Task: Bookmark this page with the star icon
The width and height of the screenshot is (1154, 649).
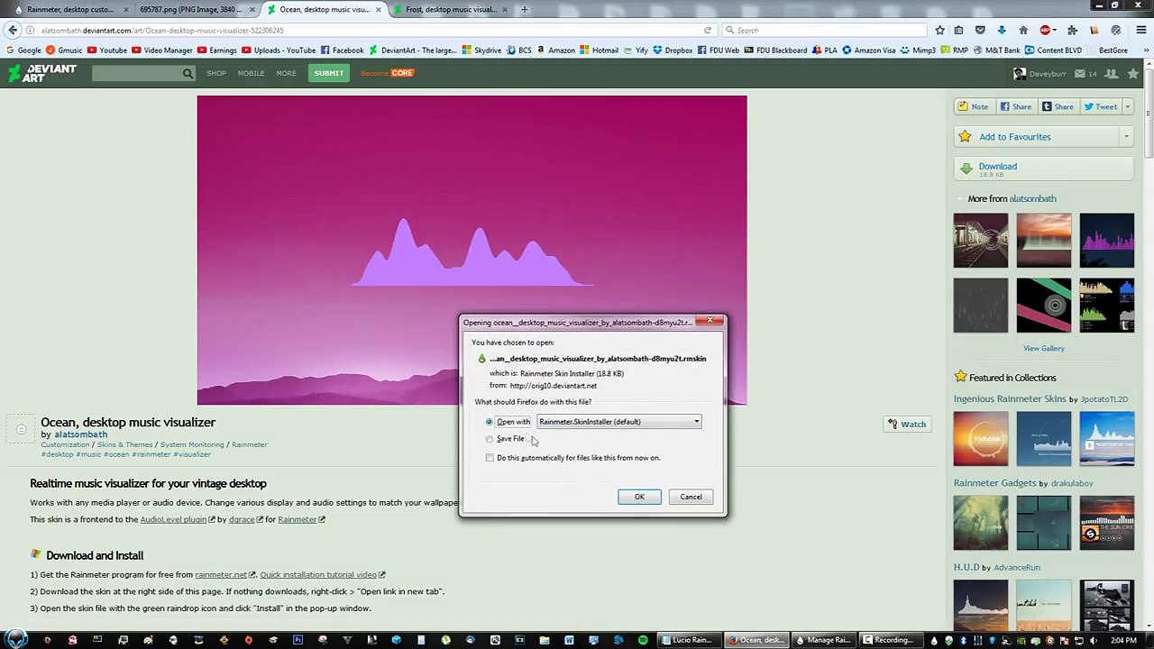Action: pyautogui.click(x=939, y=31)
